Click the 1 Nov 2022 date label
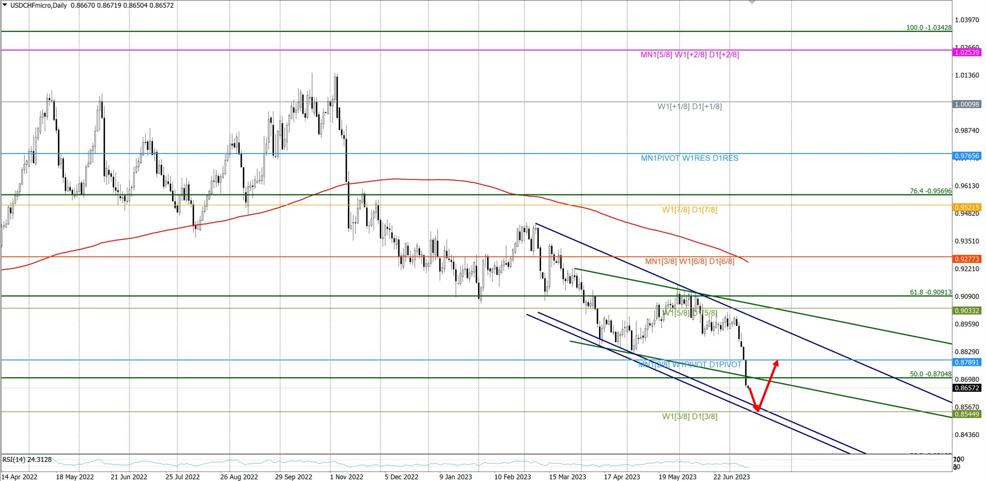The height and width of the screenshot is (481, 986). (x=346, y=477)
